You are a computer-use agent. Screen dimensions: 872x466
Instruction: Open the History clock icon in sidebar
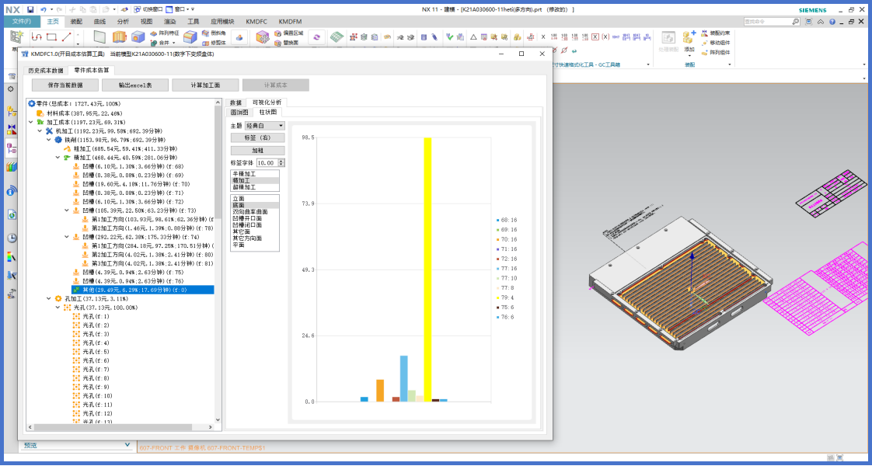click(x=11, y=238)
